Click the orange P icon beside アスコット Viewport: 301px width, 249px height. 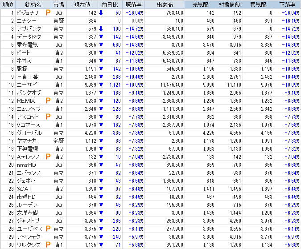(x=48, y=116)
